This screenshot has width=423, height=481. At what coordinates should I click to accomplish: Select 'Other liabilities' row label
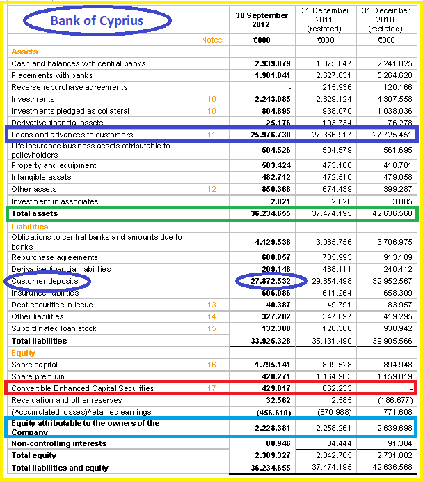[x=38, y=316]
